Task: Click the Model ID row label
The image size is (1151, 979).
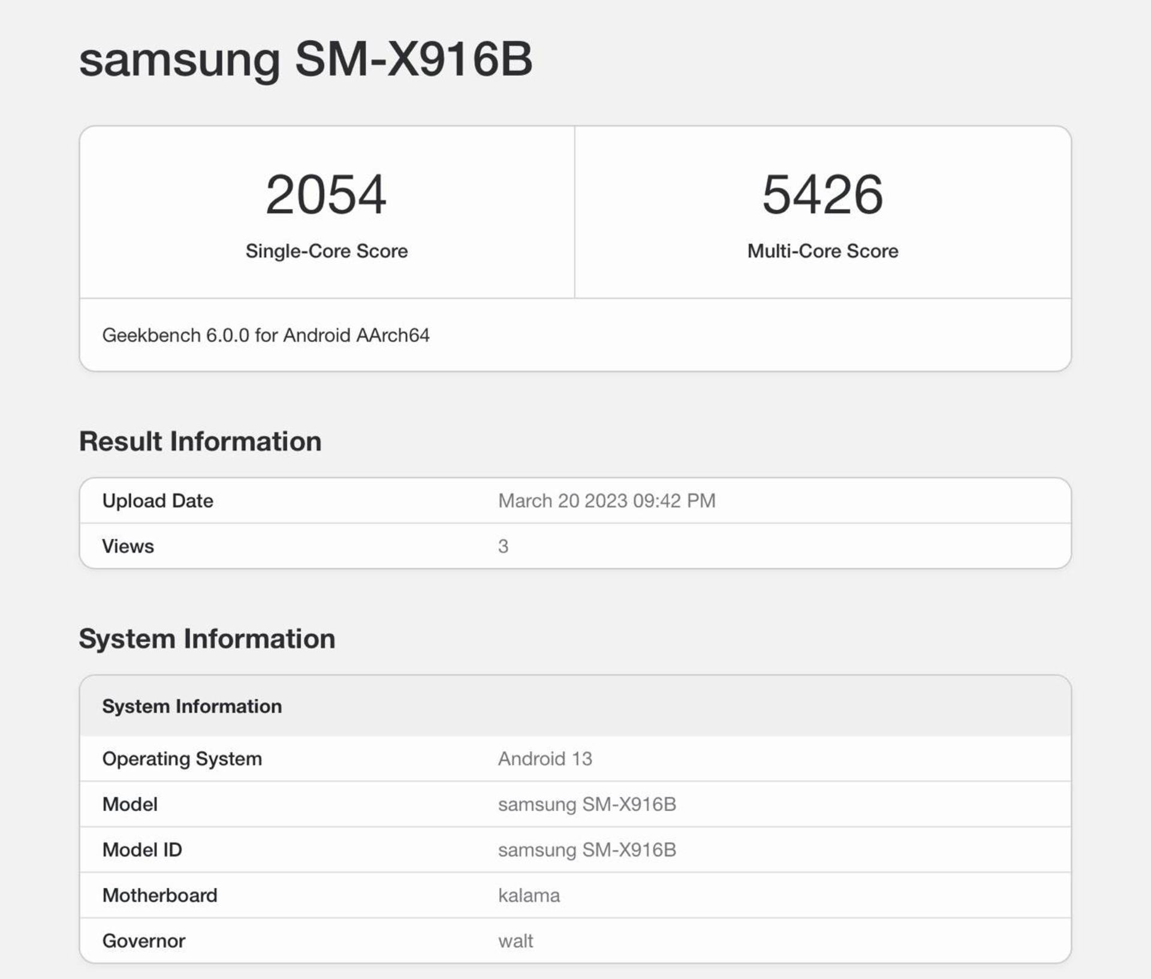Action: pos(142,850)
